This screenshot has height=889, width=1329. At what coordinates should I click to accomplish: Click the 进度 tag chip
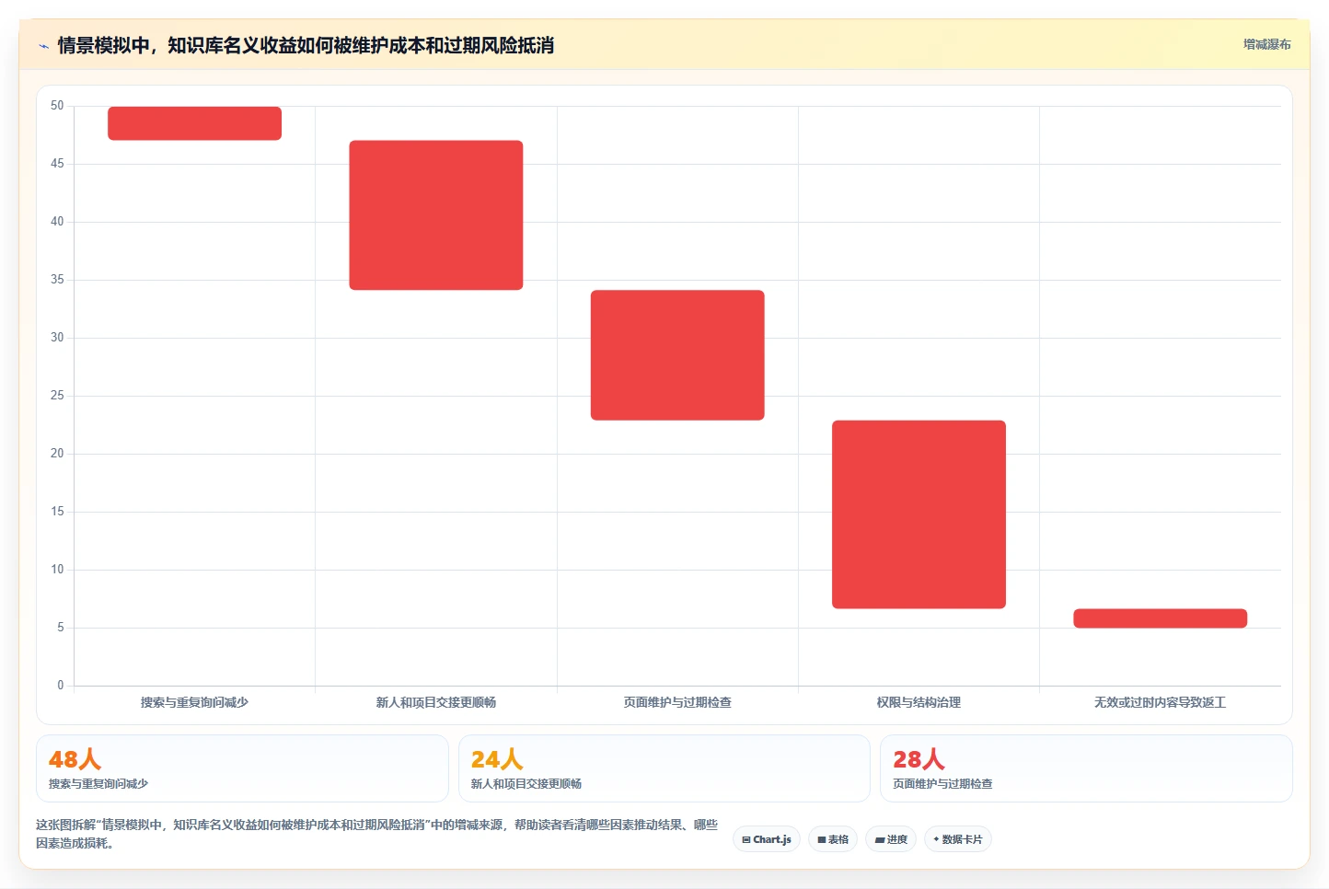[x=891, y=839]
